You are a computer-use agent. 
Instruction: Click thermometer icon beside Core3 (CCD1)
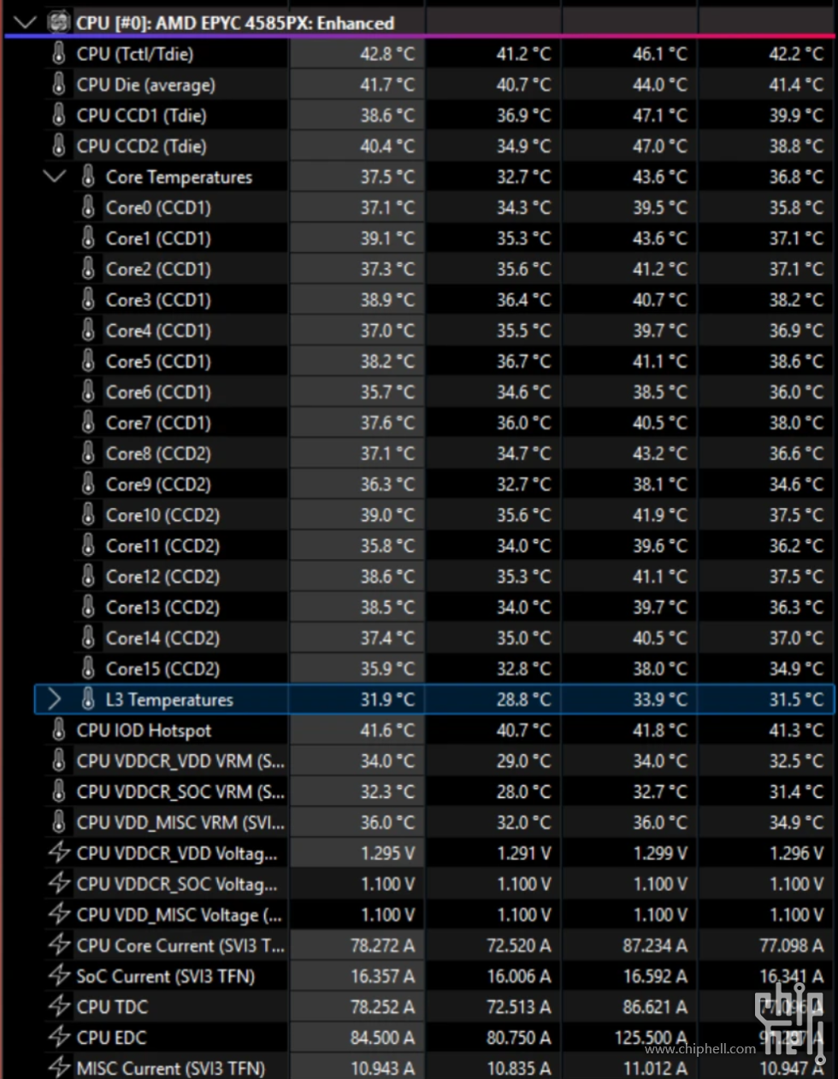(87, 300)
